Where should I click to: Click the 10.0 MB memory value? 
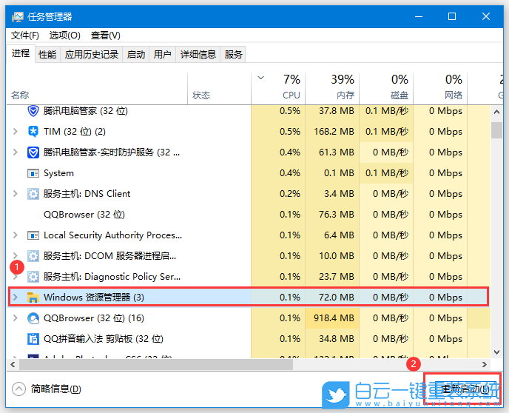tap(337, 256)
